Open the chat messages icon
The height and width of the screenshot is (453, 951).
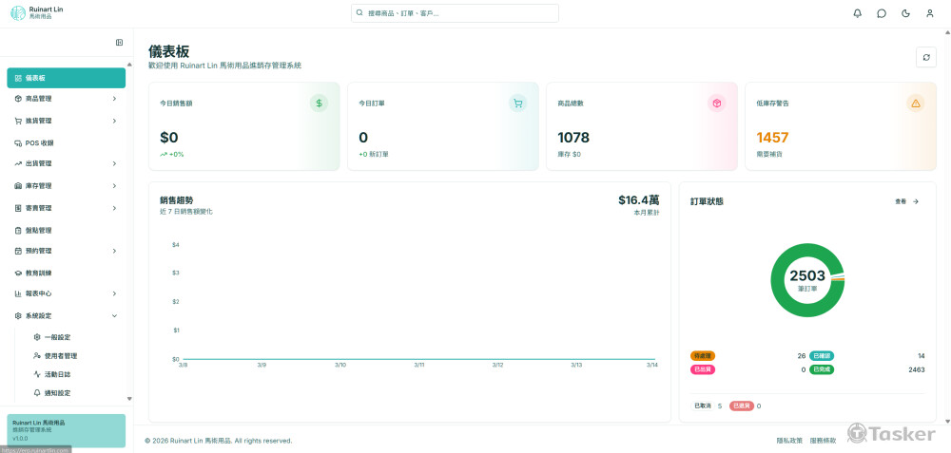882,13
